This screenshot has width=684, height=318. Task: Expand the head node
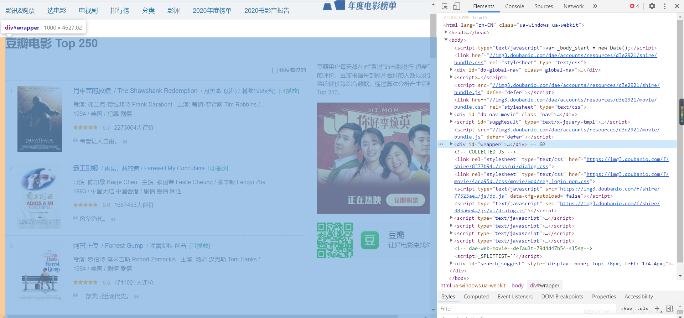click(x=446, y=32)
